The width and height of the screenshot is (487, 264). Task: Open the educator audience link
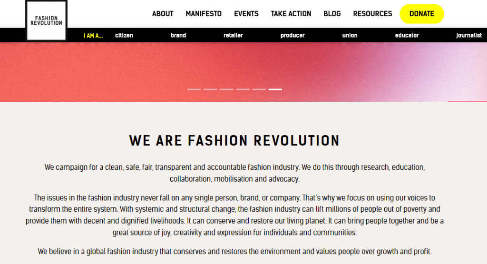[407, 35]
